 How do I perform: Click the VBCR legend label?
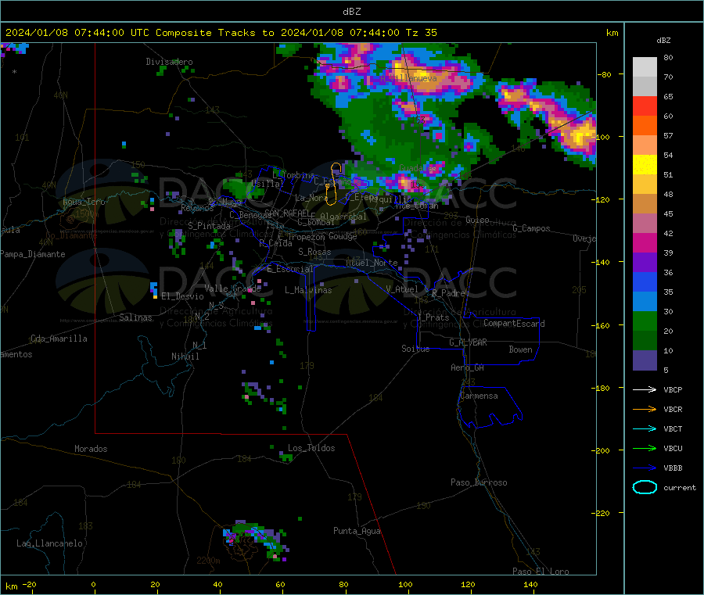point(673,409)
